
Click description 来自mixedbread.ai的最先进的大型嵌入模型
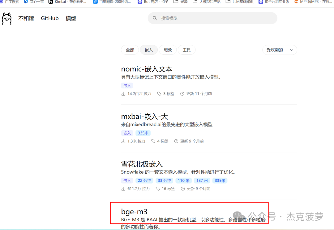[x=167, y=125]
